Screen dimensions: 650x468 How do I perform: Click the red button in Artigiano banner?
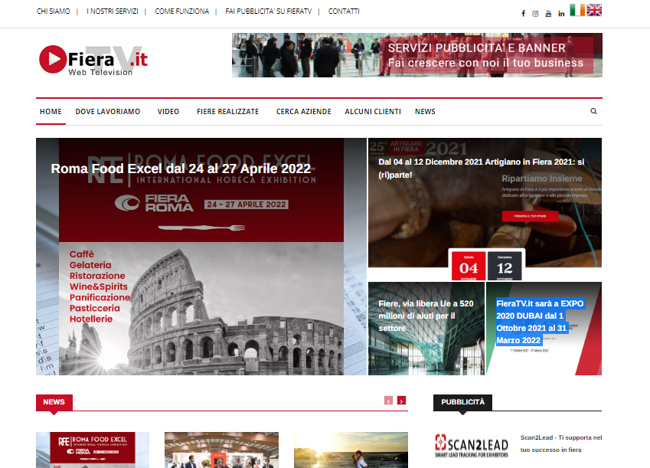(x=531, y=216)
